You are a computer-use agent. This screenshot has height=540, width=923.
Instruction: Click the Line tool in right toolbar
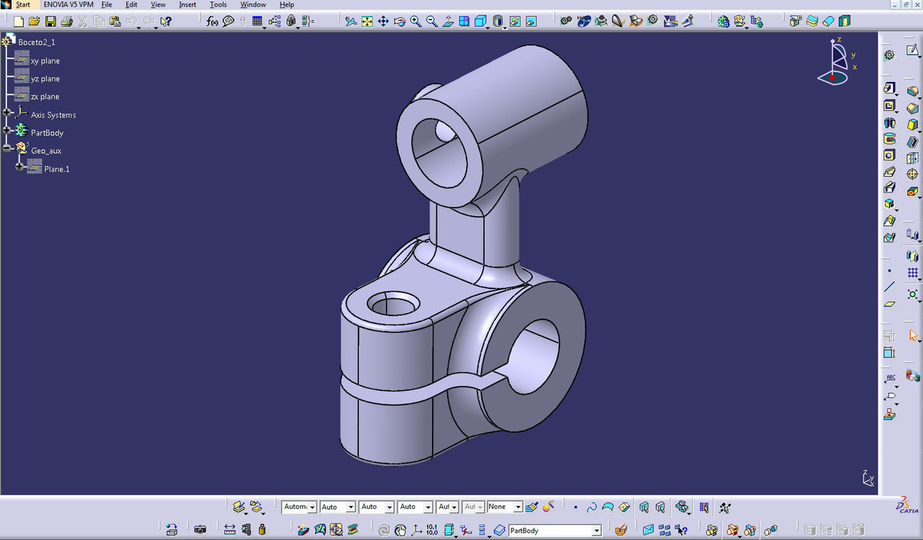pos(889,287)
